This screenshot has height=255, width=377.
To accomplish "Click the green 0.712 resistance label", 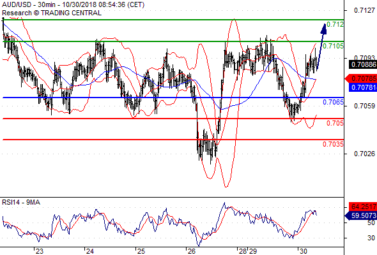I will (x=335, y=24).
